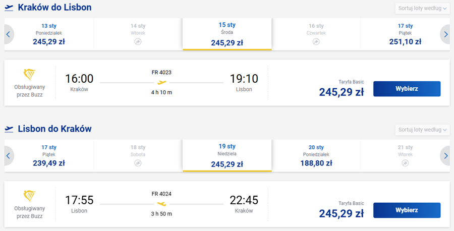Screen dimensions: 454x231
Task: Click no-flight icon under 14 sty Wtorek
Action: pos(138,42)
